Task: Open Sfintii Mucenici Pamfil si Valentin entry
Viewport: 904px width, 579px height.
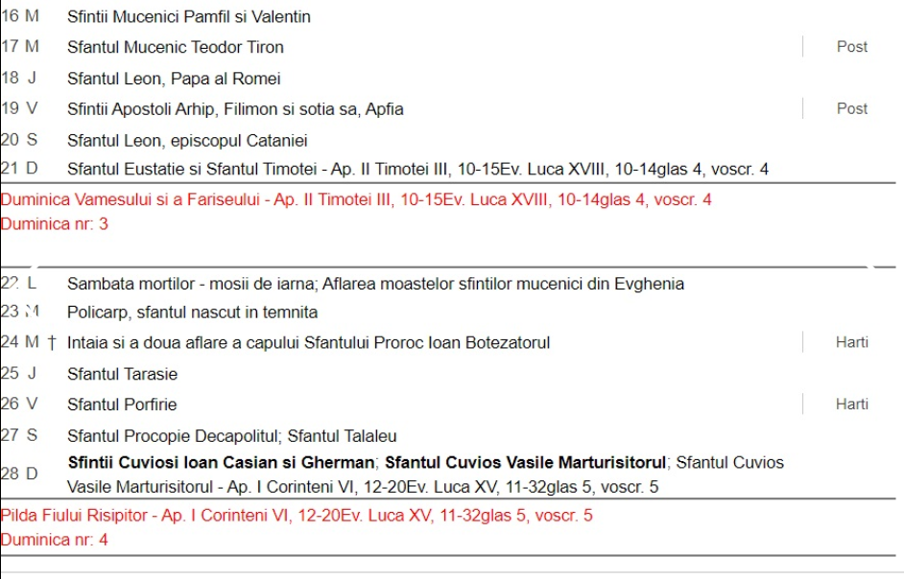Action: 188,16
